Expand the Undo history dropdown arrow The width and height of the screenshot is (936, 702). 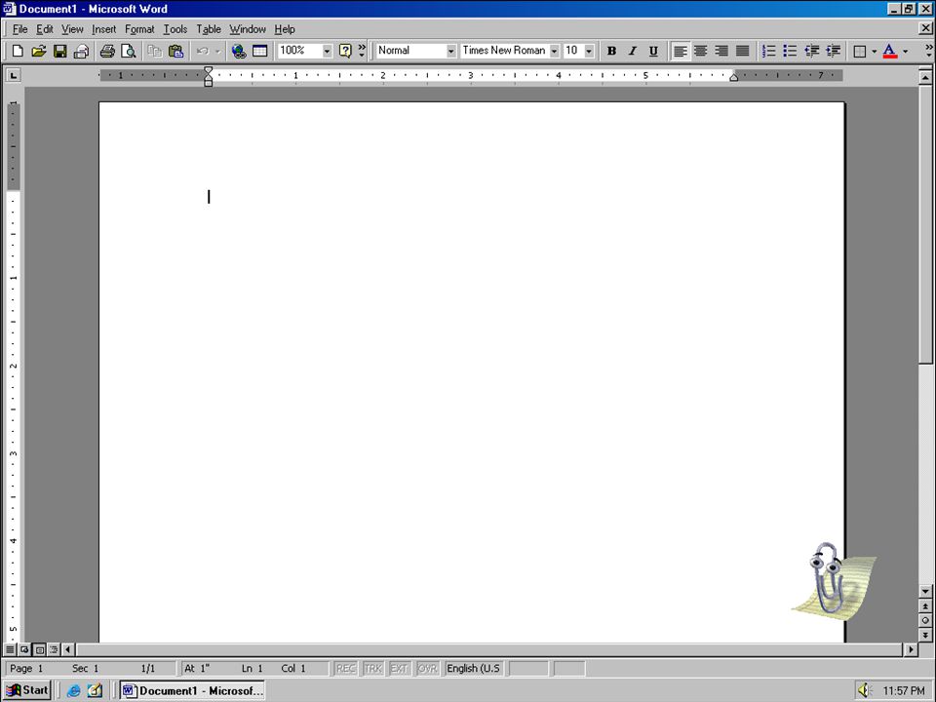217,51
